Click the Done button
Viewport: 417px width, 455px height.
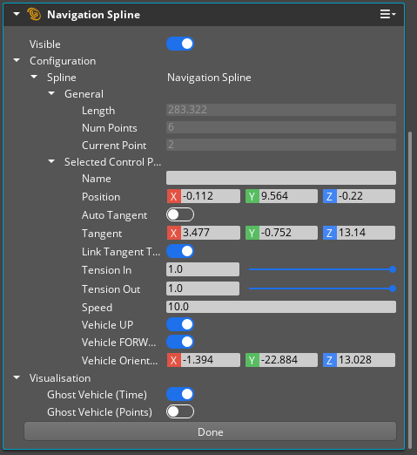click(x=210, y=431)
